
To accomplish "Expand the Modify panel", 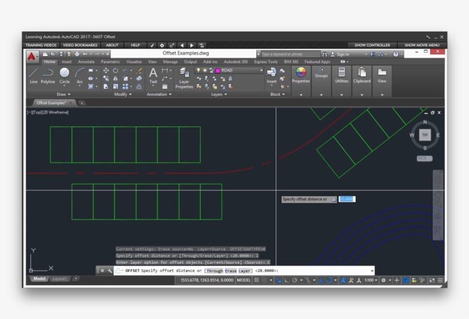I will pyautogui.click(x=122, y=94).
